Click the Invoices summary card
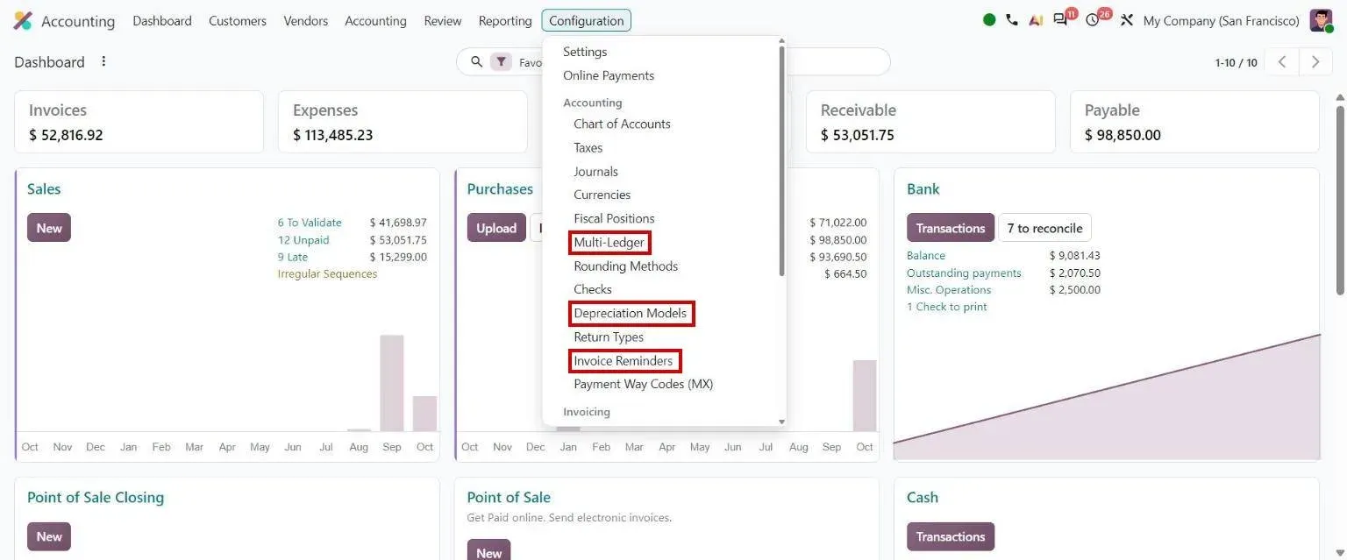The height and width of the screenshot is (560, 1347). pyautogui.click(x=139, y=122)
